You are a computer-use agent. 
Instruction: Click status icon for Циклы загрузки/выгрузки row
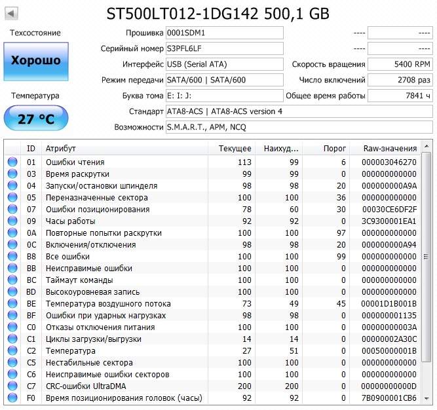[x=12, y=339]
